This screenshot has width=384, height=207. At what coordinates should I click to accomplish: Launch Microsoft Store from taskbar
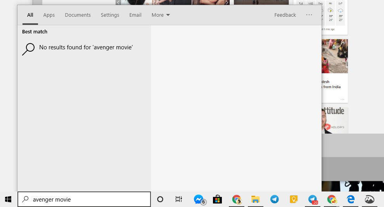[218, 199]
